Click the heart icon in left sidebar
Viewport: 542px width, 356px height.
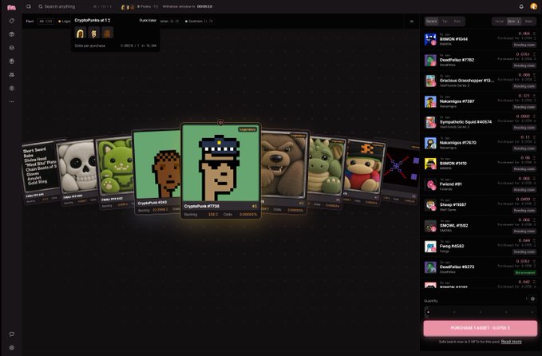pyautogui.click(x=12, y=21)
